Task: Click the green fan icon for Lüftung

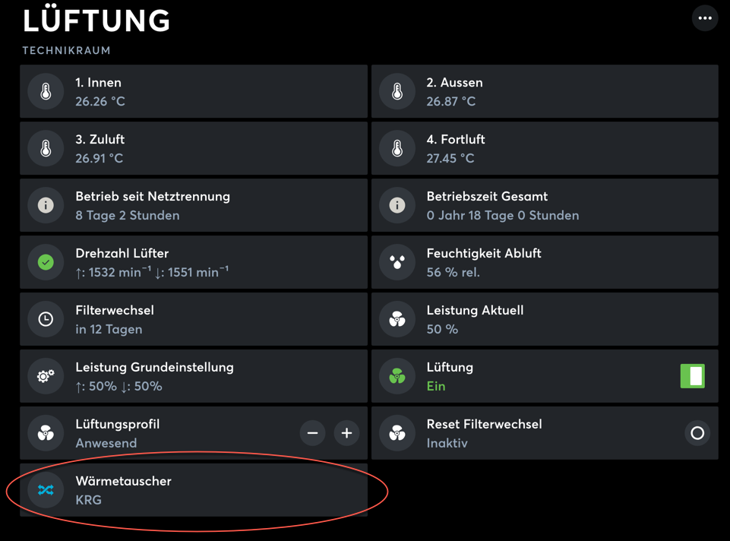Action: [397, 377]
